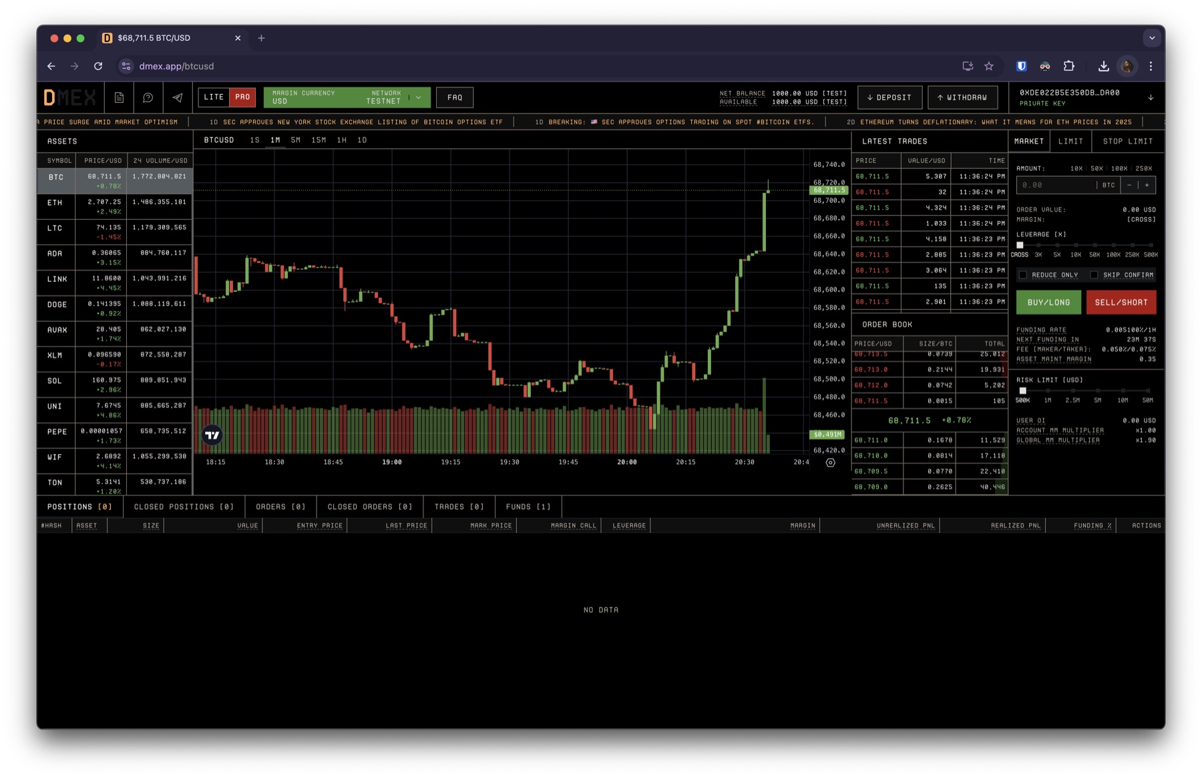Viewport: 1202px width, 778px height.
Task: Click the browser forward arrow
Action: [x=74, y=66]
